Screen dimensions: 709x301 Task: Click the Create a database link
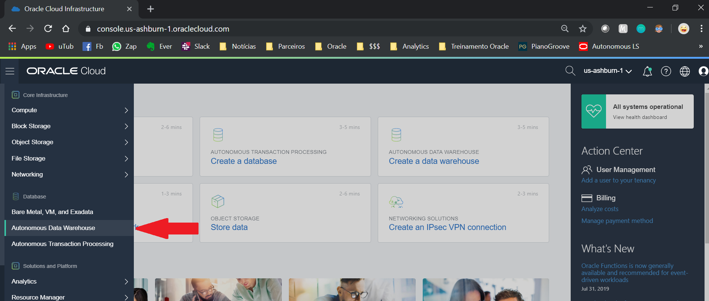pyautogui.click(x=244, y=161)
